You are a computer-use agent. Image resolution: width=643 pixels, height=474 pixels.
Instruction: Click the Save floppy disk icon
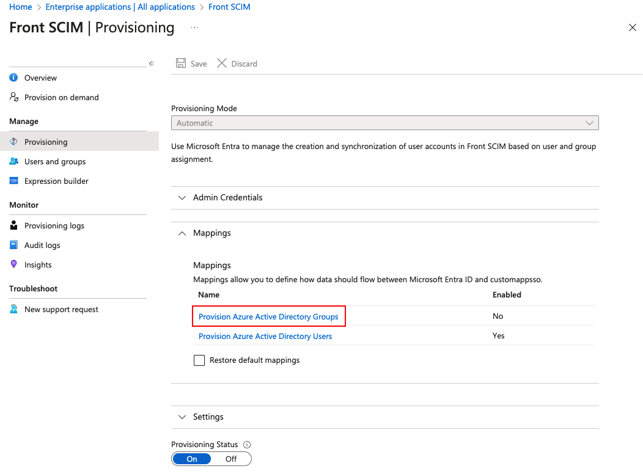[x=181, y=63]
